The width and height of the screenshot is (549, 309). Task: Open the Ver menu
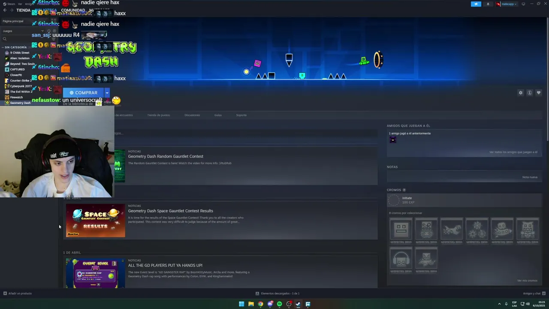(20, 4)
